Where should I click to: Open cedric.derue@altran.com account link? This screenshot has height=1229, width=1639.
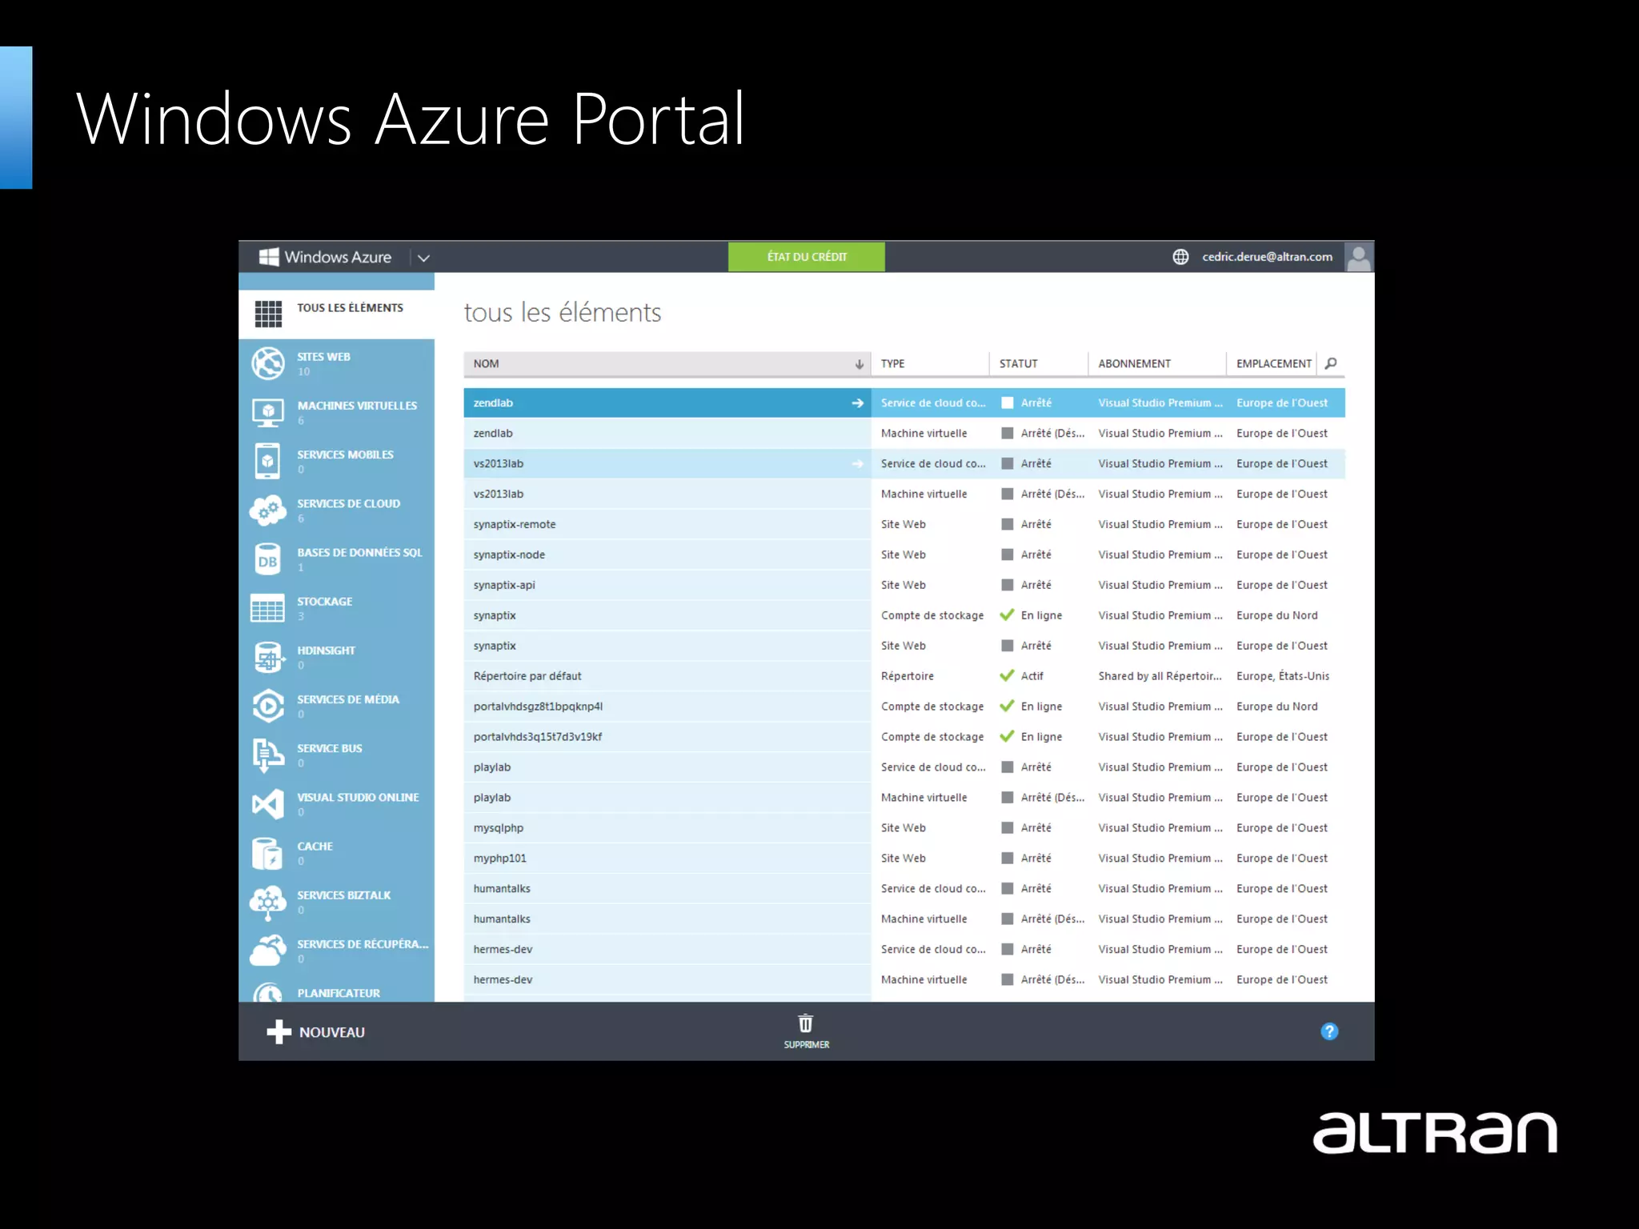click(1267, 257)
